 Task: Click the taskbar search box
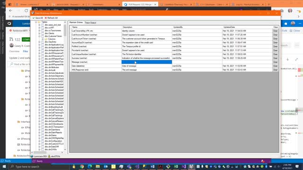(x=40, y=167)
